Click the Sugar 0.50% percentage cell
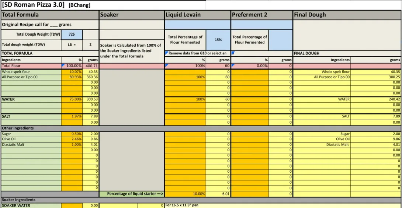The image size is (402, 208). tap(72, 134)
